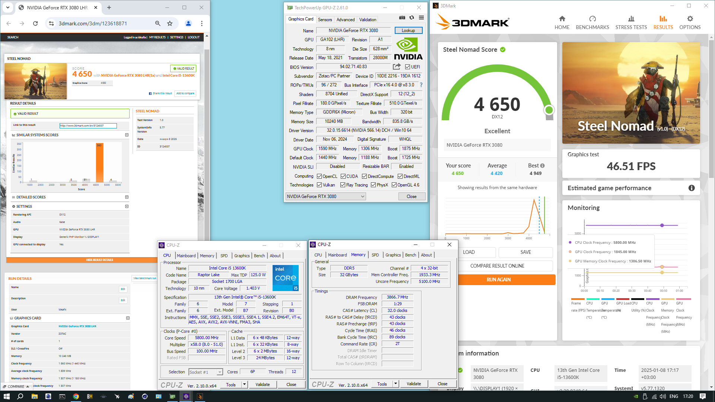Click score gauge indicator knob
715x402 pixels.
pyautogui.click(x=549, y=110)
